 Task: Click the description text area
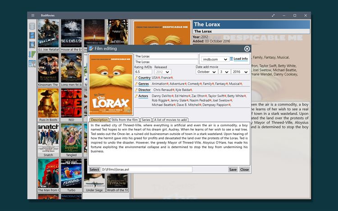coord(169,144)
